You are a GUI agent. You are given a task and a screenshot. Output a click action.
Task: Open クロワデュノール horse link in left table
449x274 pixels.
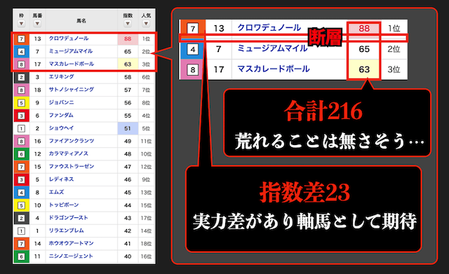[69, 39]
